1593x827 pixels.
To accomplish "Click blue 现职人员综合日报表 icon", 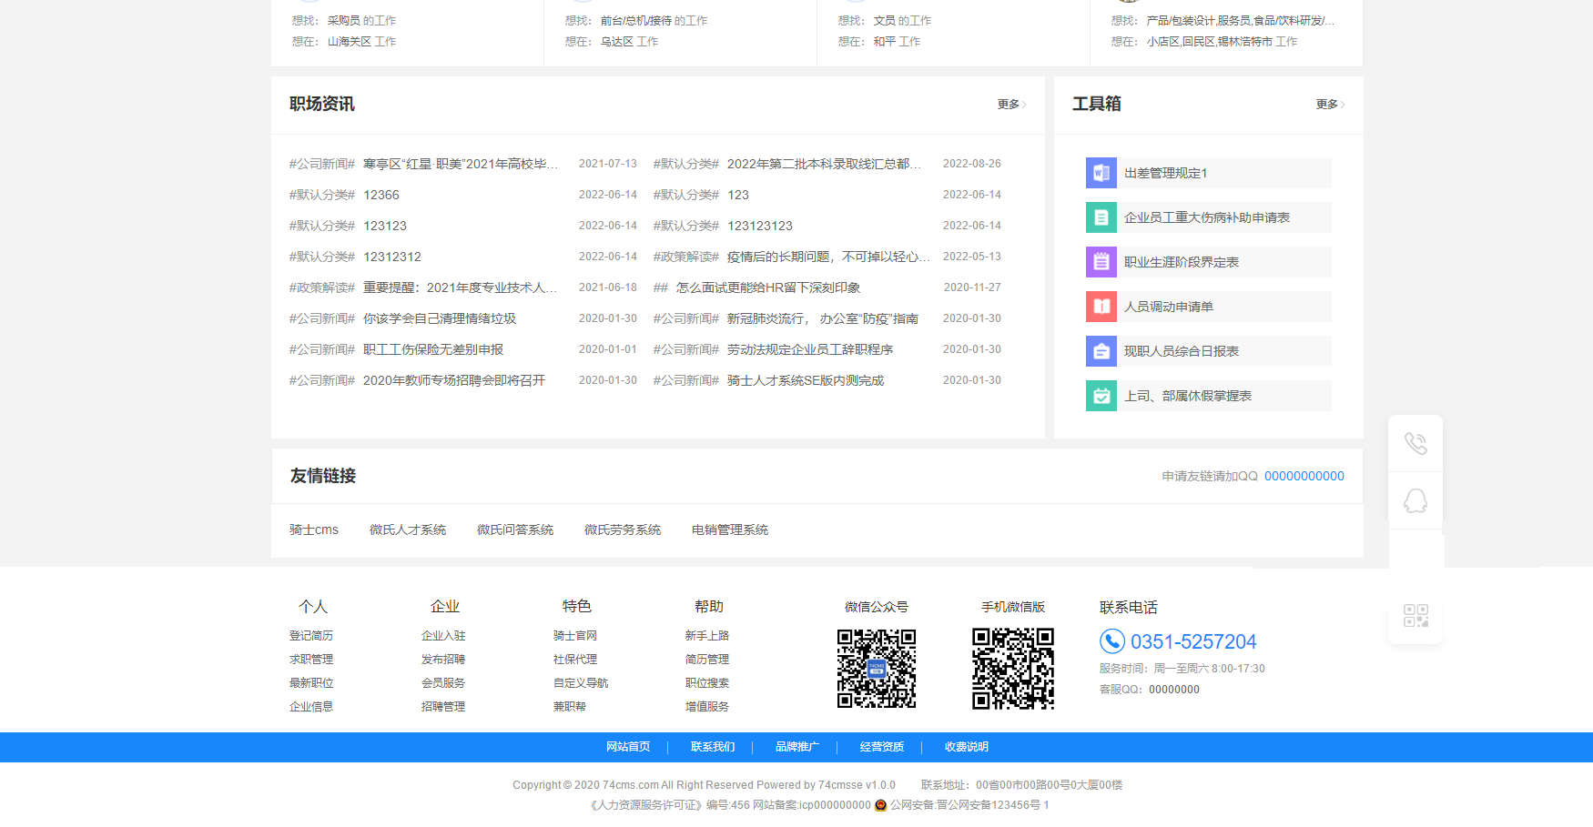I will coord(1101,351).
